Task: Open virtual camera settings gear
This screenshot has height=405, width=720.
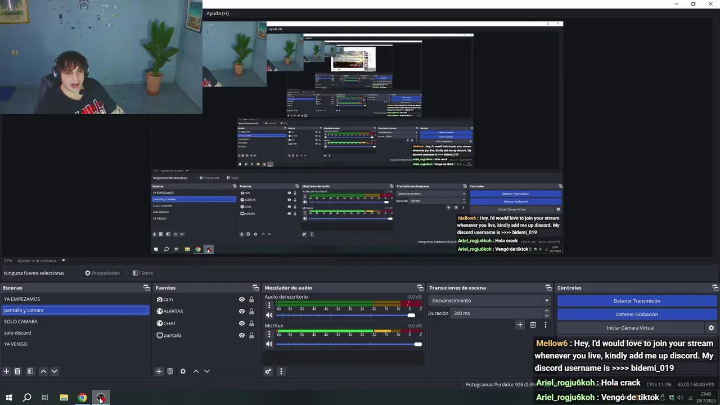Action: point(711,328)
